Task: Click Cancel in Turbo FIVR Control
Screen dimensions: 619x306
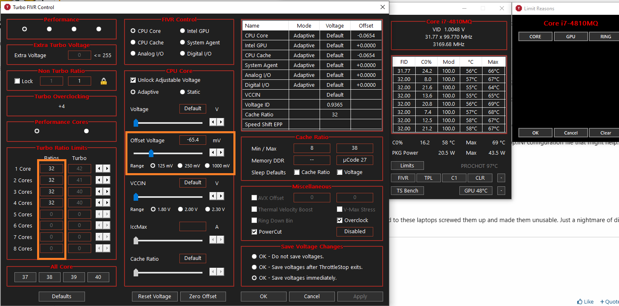Action: click(x=312, y=296)
